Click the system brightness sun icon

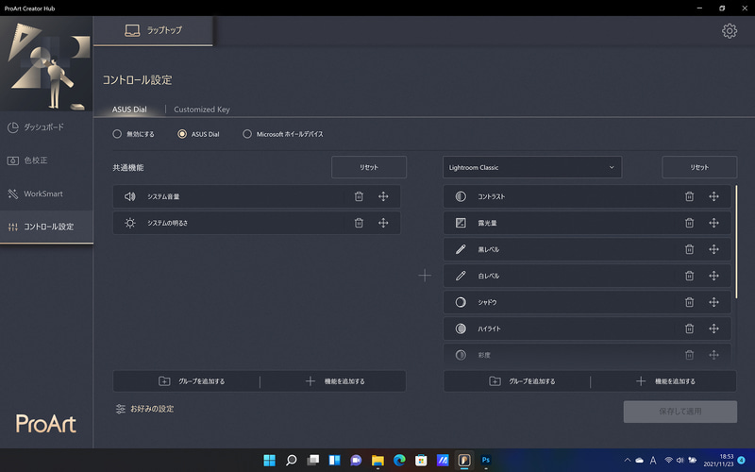[x=130, y=223]
